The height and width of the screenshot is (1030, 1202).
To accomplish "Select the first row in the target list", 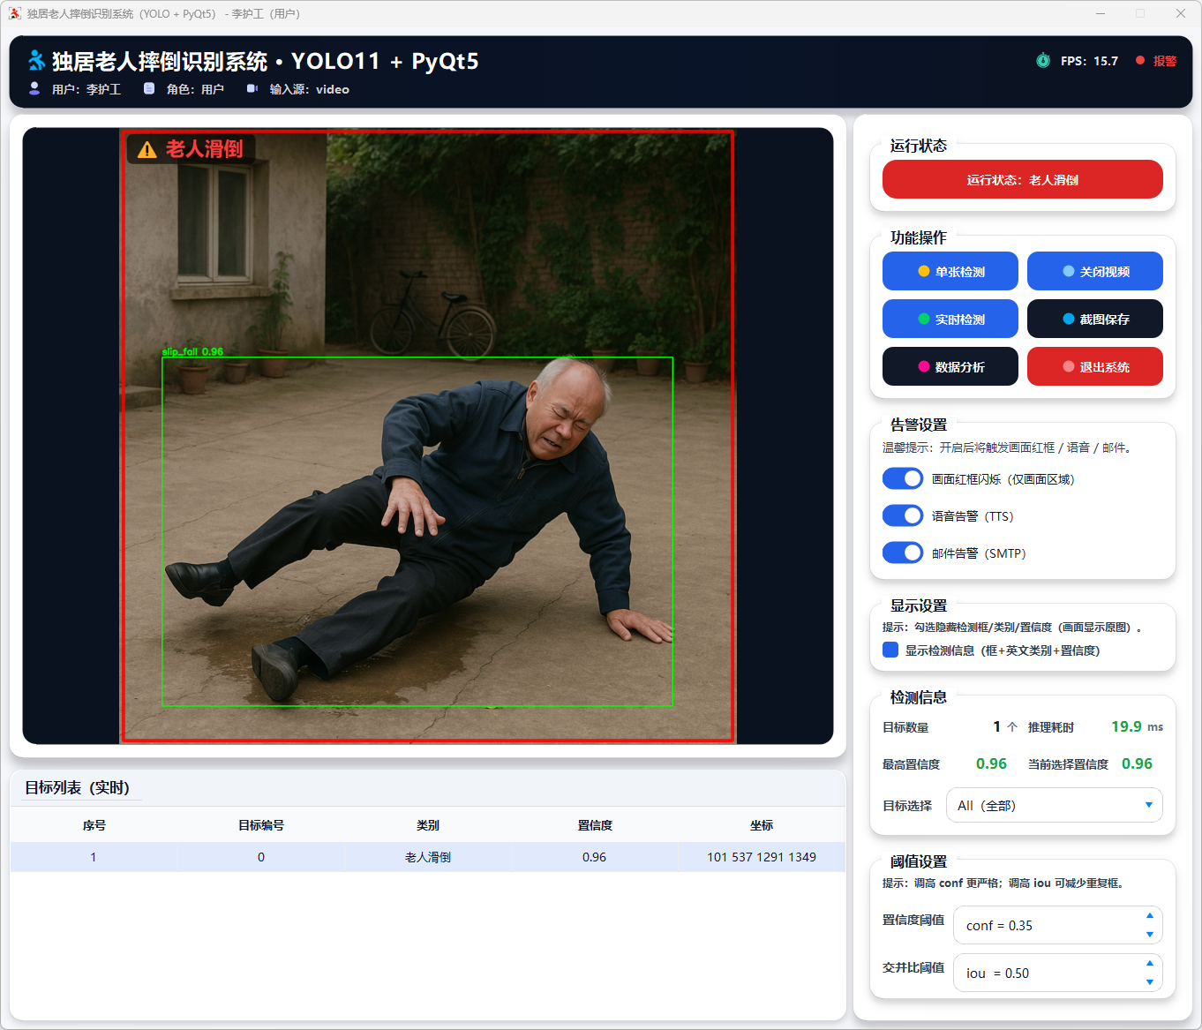I will [428, 857].
